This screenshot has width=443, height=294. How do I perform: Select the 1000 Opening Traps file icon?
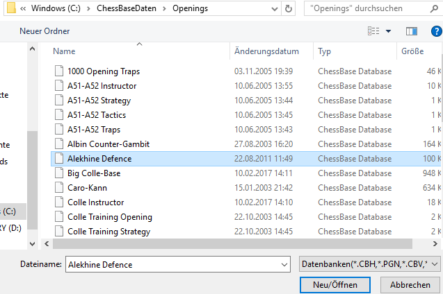point(59,71)
